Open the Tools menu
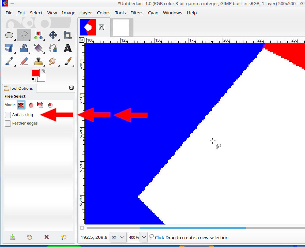 tap(121, 13)
